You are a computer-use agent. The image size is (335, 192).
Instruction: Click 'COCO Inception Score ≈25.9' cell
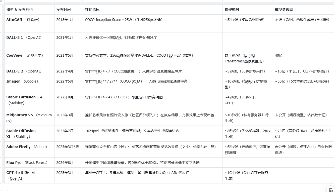(153, 23)
